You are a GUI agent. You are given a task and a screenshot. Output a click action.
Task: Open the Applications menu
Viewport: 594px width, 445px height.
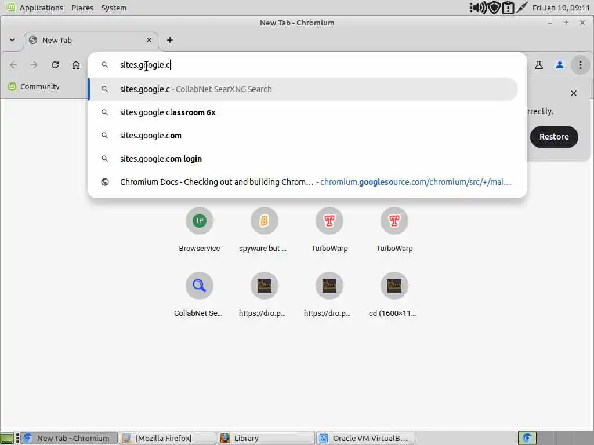tap(41, 8)
